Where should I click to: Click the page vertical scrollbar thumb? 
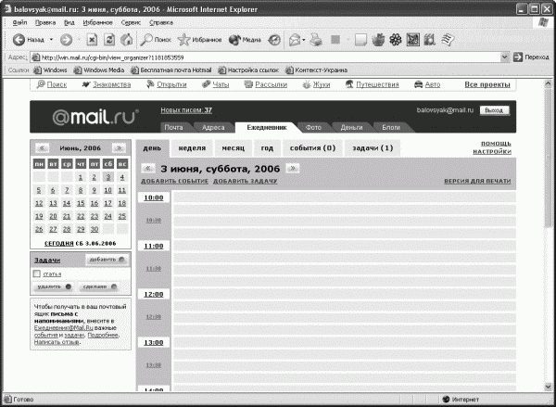pyautogui.click(x=549, y=158)
